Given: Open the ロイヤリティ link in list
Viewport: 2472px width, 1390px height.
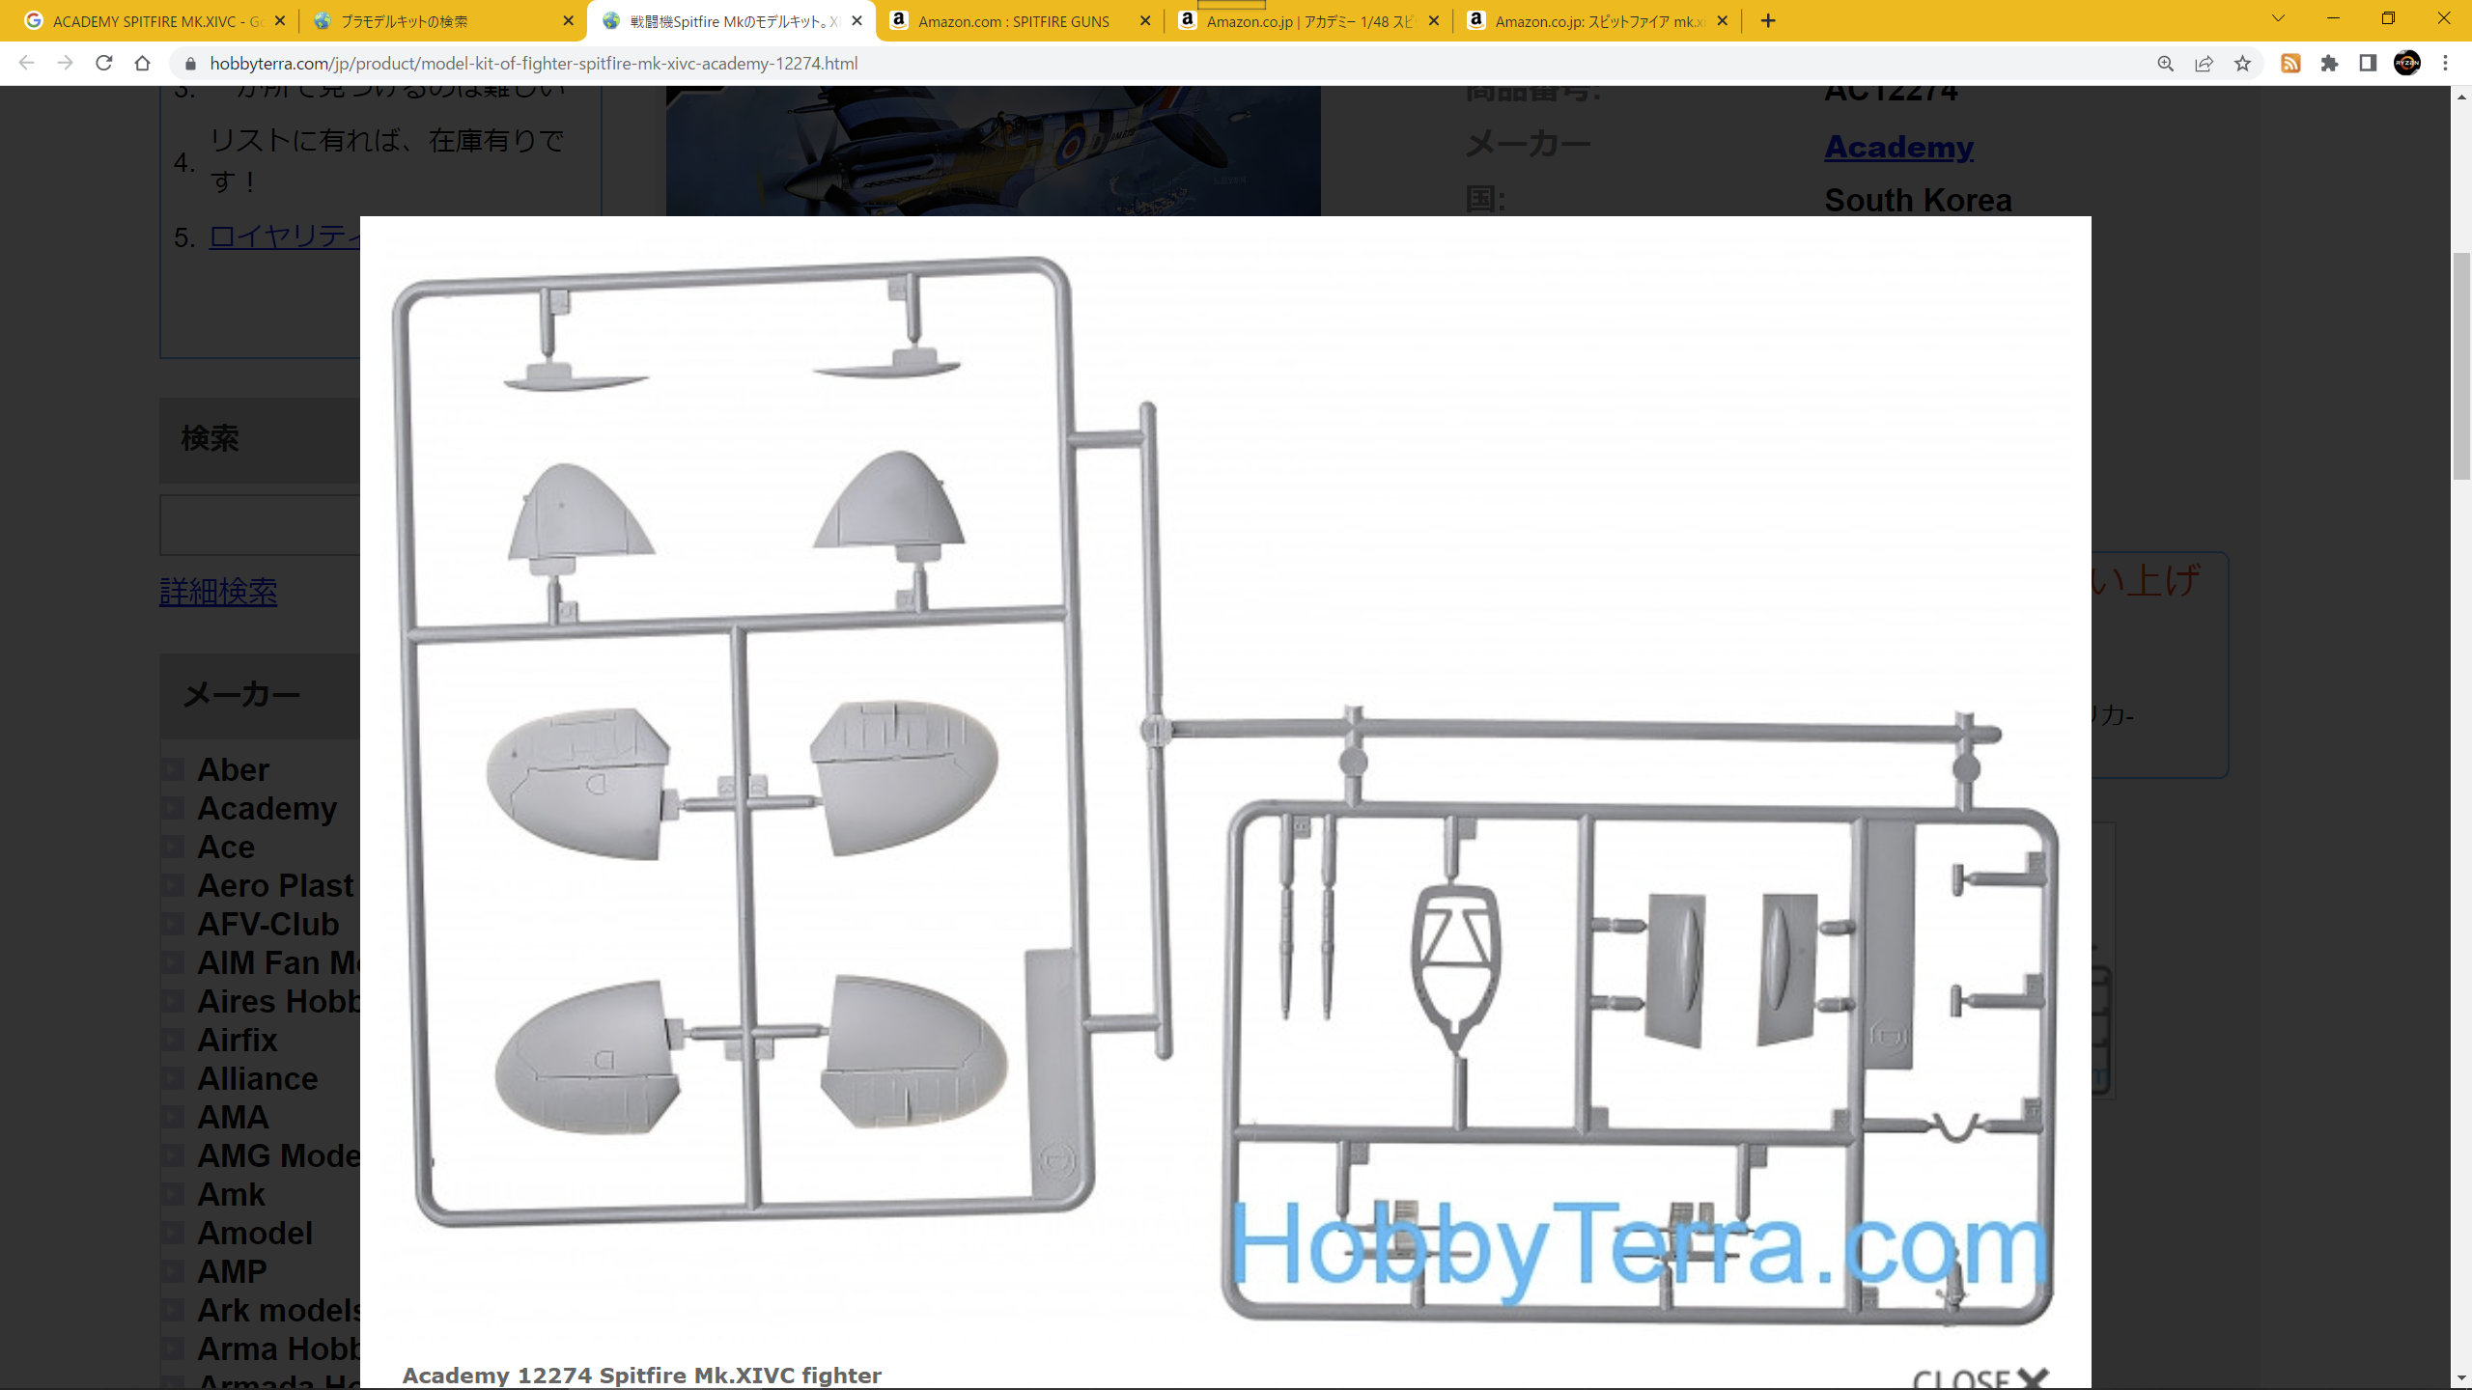Looking at the screenshot, I should pos(285,236).
